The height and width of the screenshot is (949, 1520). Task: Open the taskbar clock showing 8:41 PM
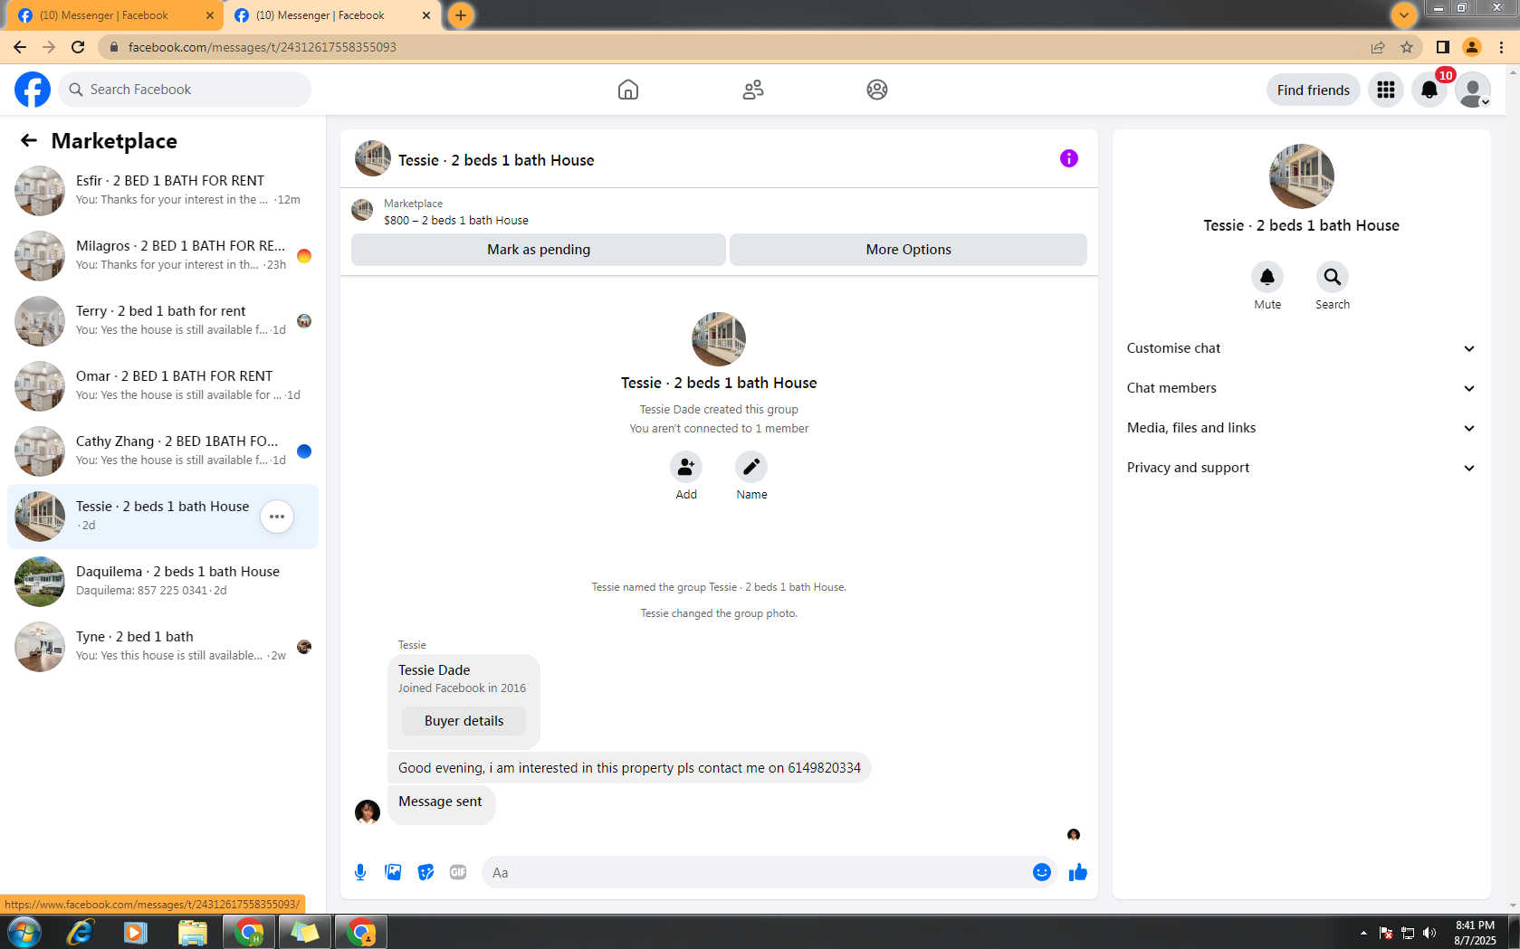pos(1475,933)
